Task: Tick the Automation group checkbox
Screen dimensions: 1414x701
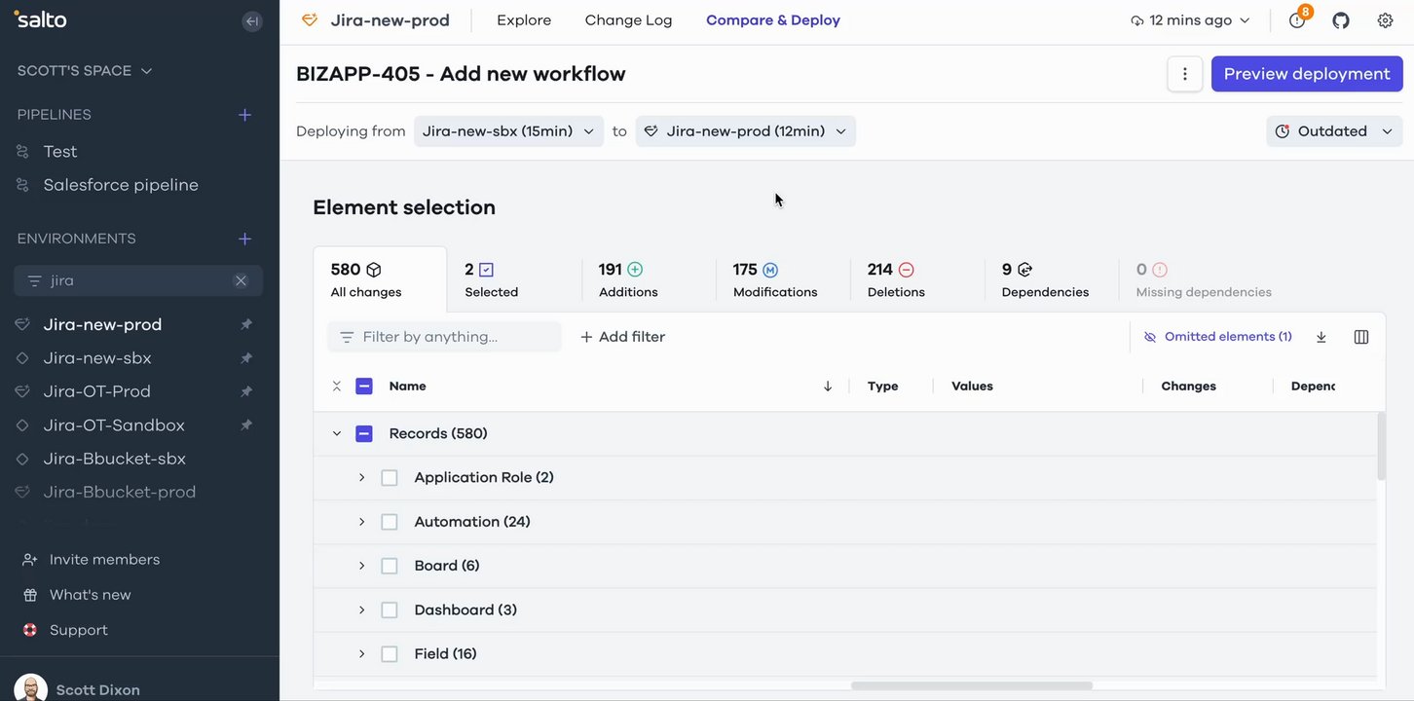Action: coord(390,522)
